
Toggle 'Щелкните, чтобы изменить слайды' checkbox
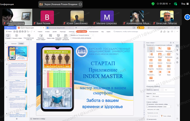coord(147,104)
